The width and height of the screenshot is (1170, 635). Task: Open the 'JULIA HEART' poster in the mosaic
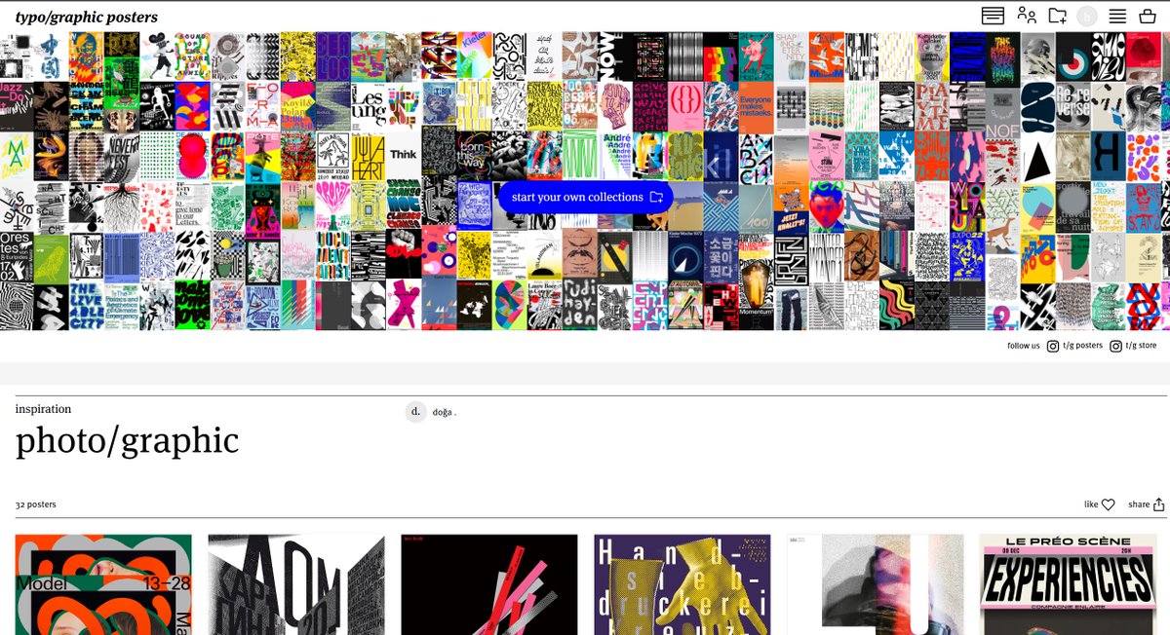pos(368,155)
